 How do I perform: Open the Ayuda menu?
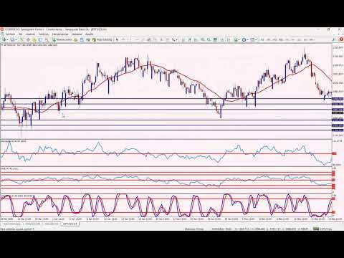(x=89, y=34)
